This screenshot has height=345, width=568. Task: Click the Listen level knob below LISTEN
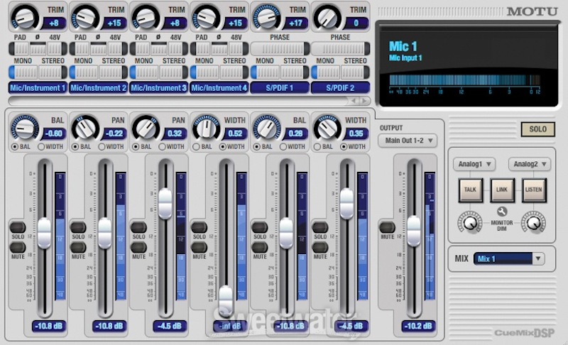(x=533, y=222)
